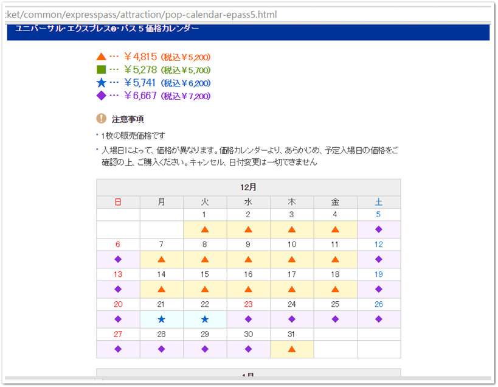Click the 金 Friday column header
The width and height of the screenshot is (498, 387).
point(335,202)
